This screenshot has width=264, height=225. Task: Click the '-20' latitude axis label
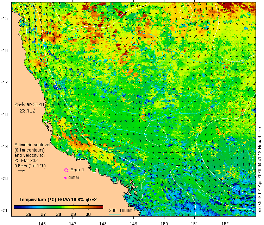pos(4,178)
